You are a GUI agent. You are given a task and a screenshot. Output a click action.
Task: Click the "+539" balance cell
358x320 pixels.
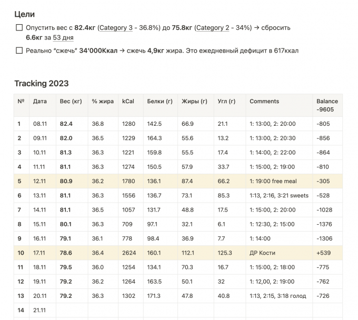(x=324, y=253)
